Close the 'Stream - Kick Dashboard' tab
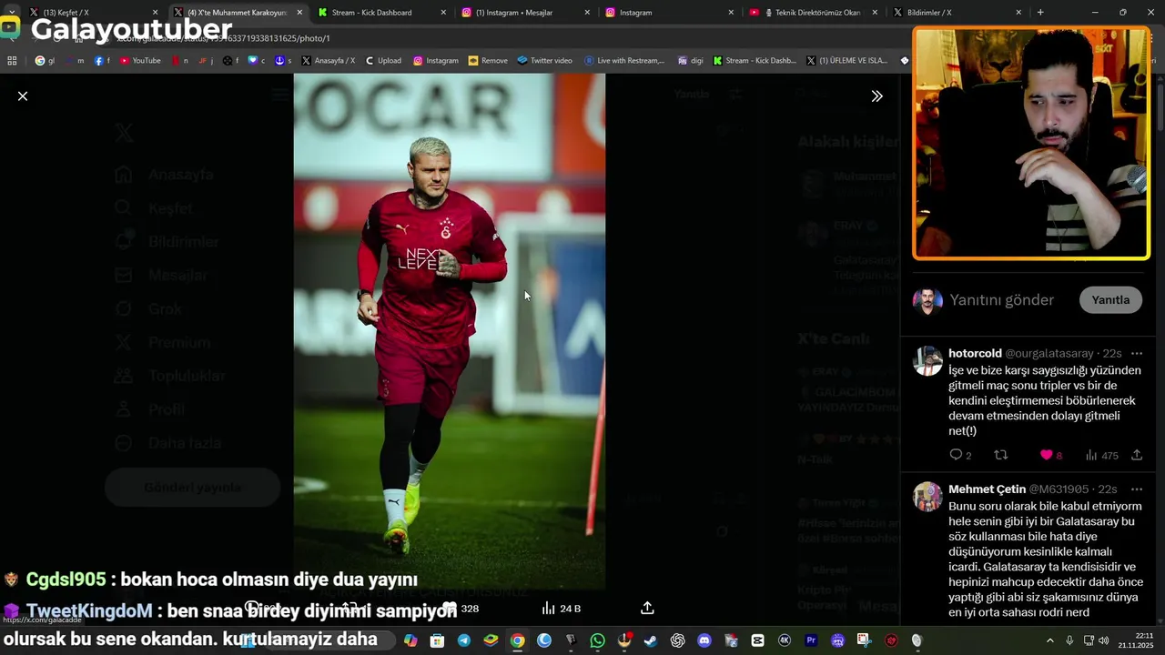The image size is (1165, 655). 443,13
